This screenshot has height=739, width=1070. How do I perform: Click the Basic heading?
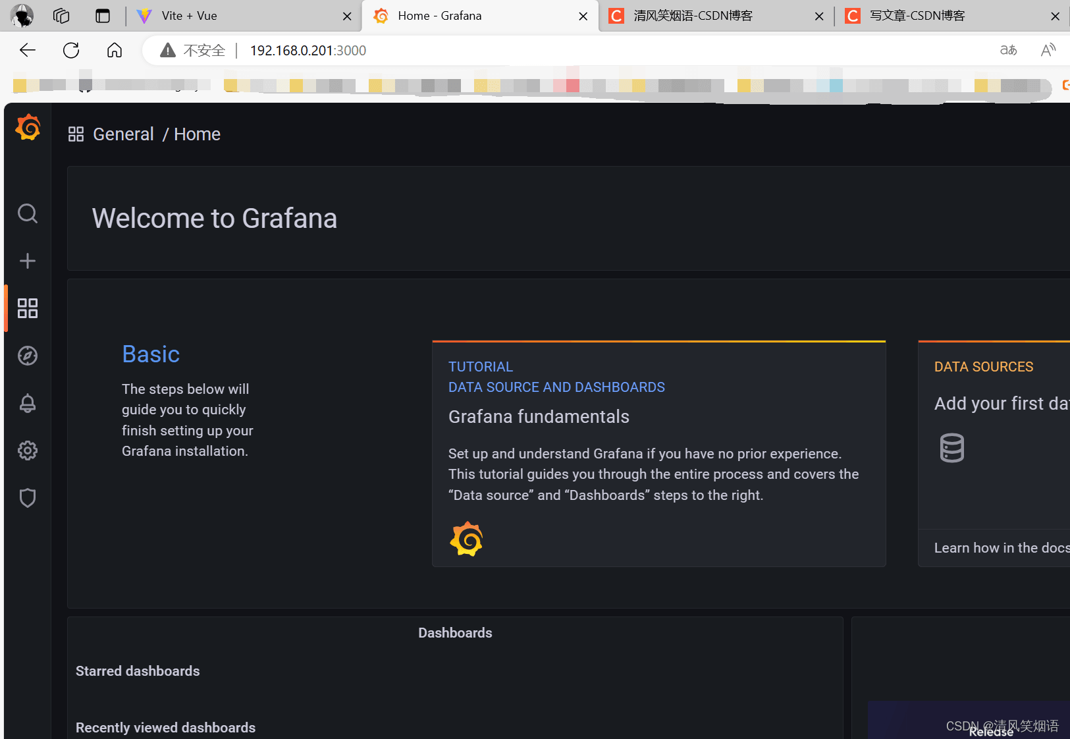coord(151,354)
